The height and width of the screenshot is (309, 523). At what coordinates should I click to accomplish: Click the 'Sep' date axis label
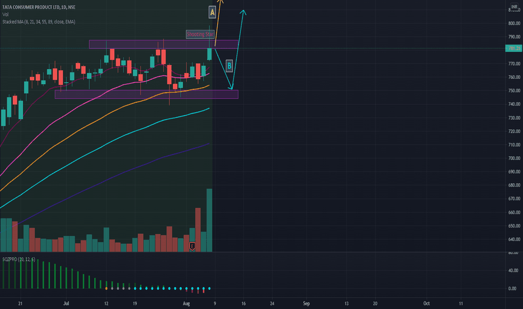click(x=306, y=303)
